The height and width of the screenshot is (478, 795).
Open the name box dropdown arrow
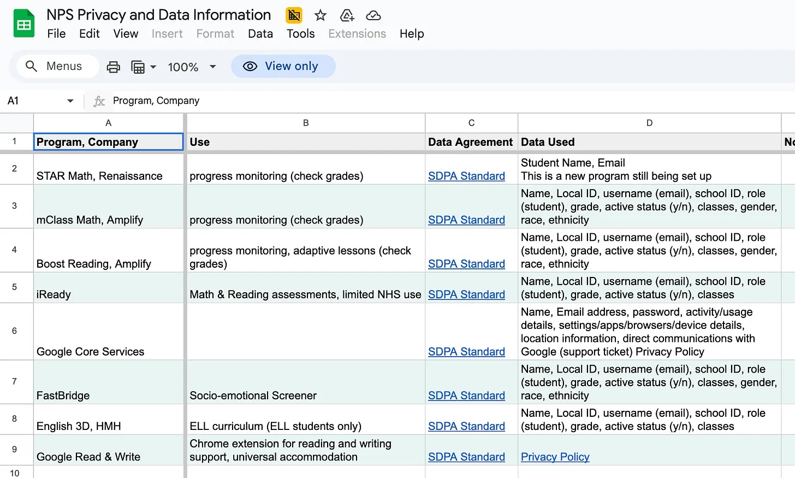(70, 101)
